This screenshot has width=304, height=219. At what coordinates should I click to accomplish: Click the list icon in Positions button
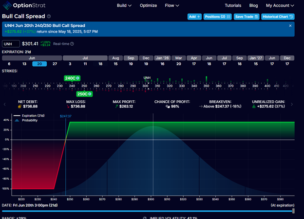click(228, 17)
